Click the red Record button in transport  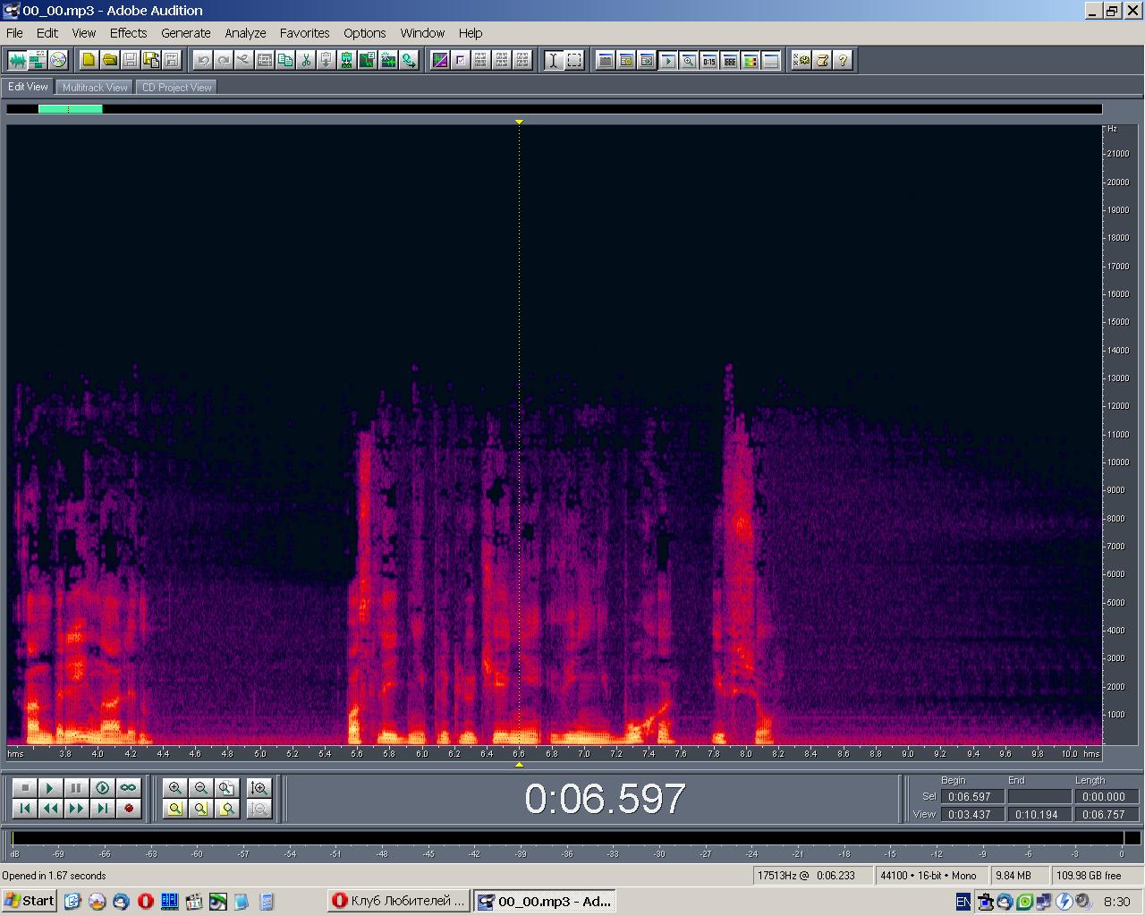(129, 809)
